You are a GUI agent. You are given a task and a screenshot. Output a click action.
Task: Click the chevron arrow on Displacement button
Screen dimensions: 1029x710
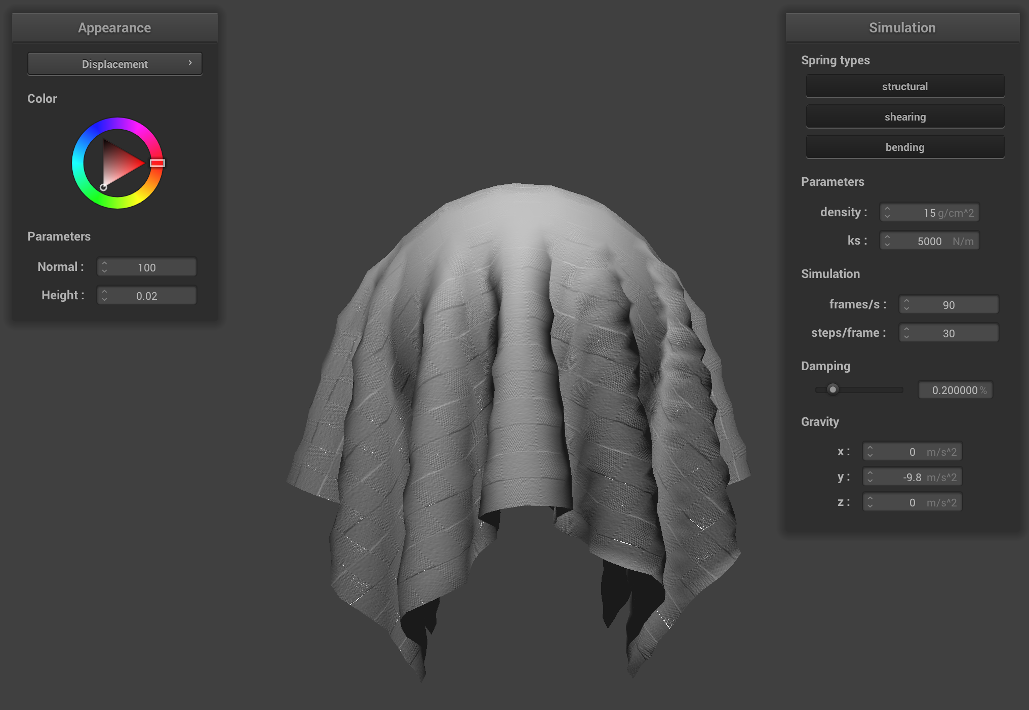pyautogui.click(x=190, y=63)
